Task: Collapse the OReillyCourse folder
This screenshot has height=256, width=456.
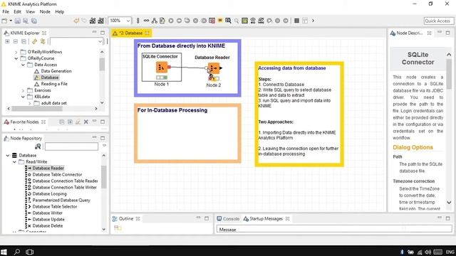Action: (x=16, y=58)
